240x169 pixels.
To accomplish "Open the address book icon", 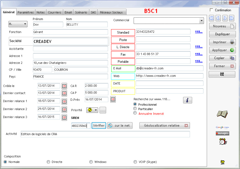I will click(x=222, y=114).
